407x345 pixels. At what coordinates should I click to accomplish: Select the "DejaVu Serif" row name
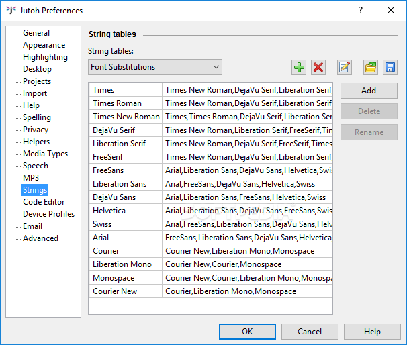(x=126, y=130)
